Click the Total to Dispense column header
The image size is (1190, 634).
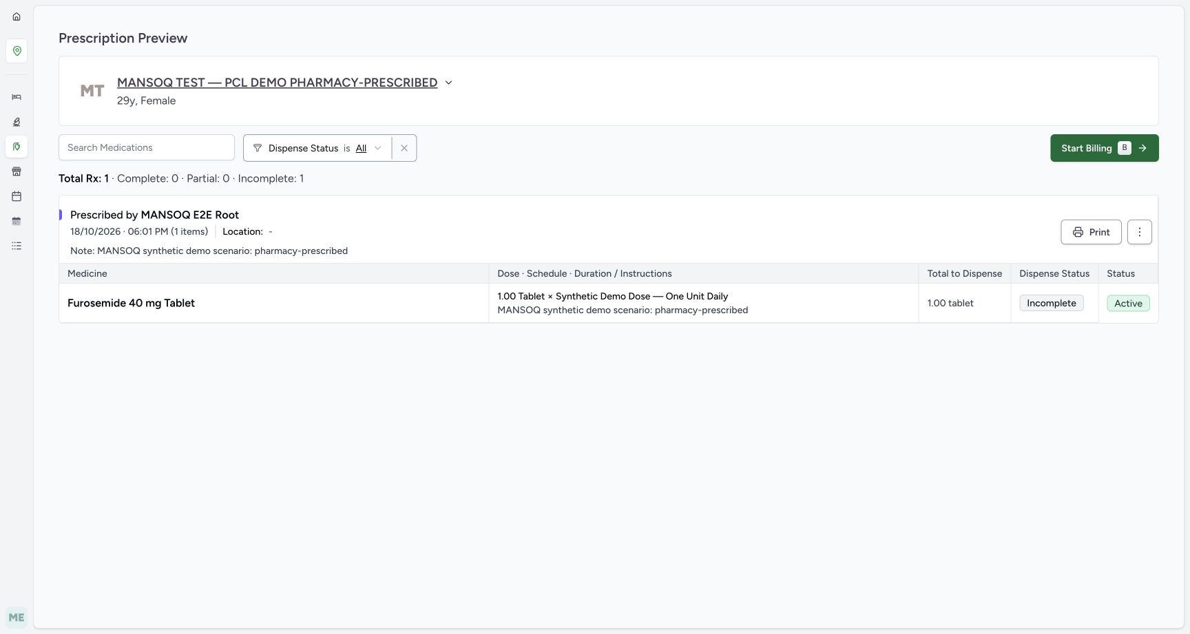click(x=964, y=273)
